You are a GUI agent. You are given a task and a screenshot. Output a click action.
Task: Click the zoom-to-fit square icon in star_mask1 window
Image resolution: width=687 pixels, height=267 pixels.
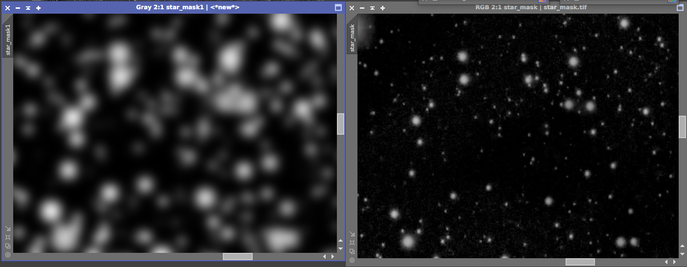click(x=8, y=237)
